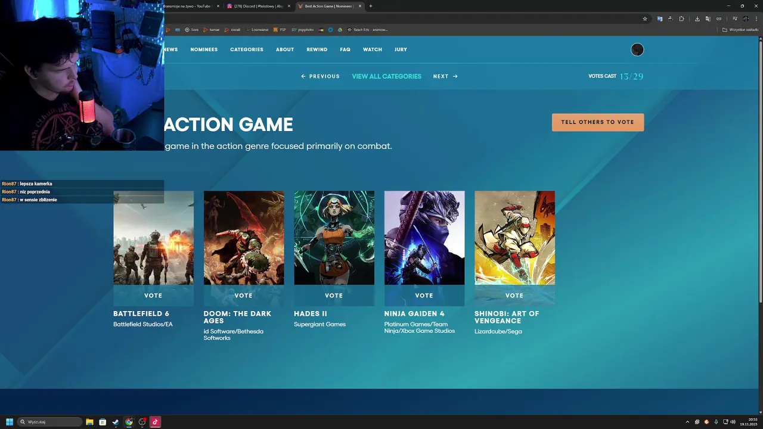Screen dimensions: 763x429
Task: Open the pspphoto bookmark
Action: point(302,29)
